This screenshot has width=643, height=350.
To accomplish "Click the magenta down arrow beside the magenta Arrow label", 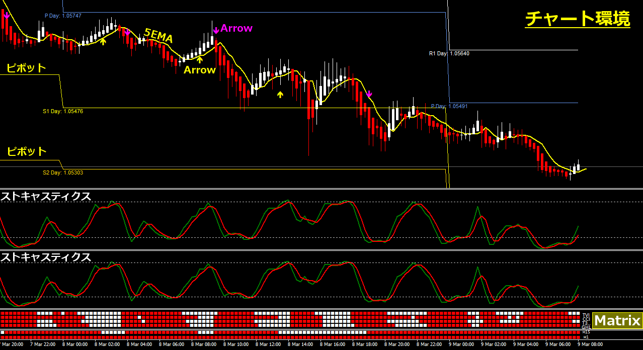I will click(x=216, y=30).
